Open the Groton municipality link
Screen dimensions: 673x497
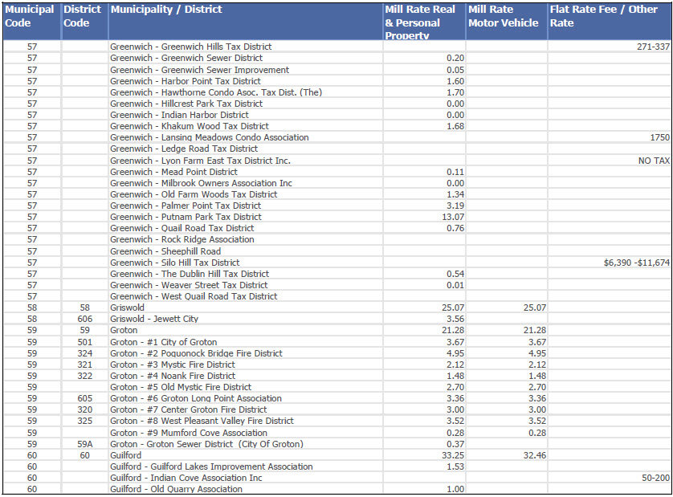click(124, 330)
